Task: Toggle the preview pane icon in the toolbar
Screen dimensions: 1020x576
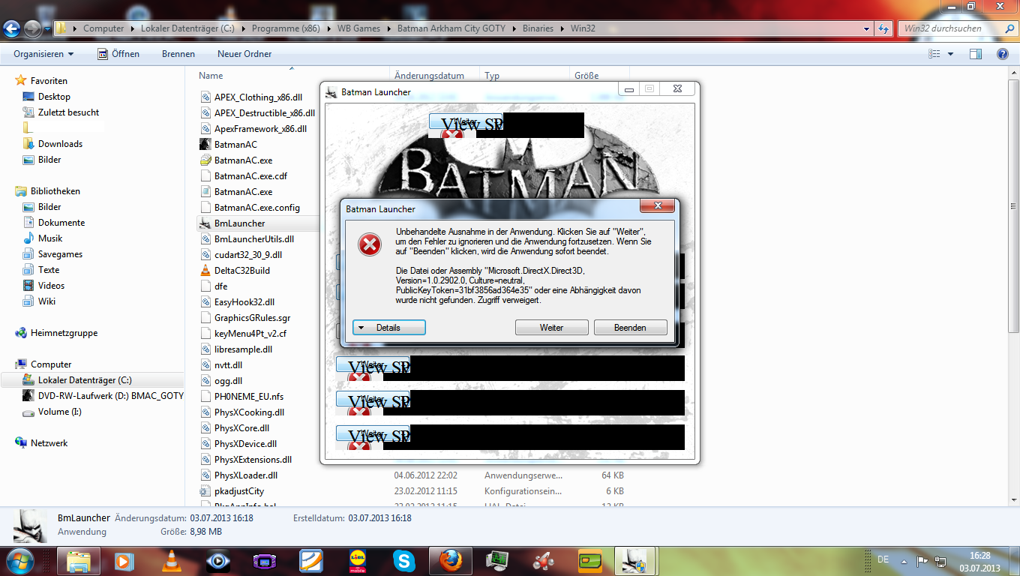Action: pos(976,54)
